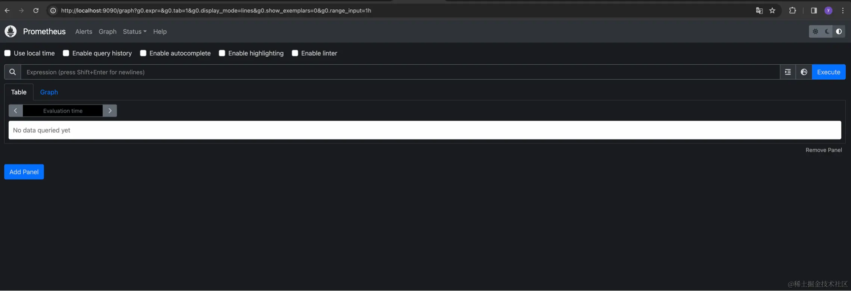Switch to the panel's Graph tab
The height and width of the screenshot is (291, 851).
tap(49, 92)
